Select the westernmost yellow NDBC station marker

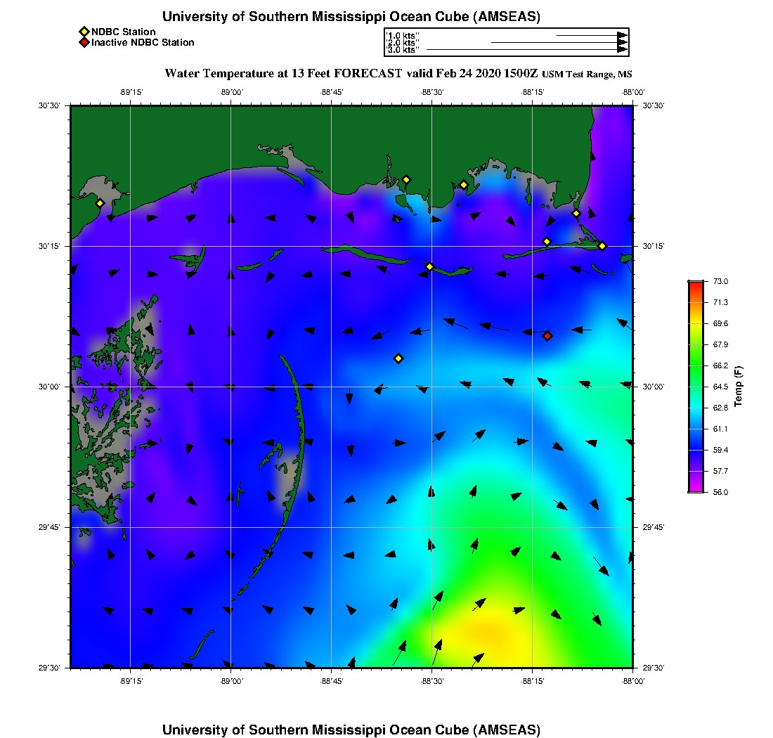pyautogui.click(x=100, y=203)
